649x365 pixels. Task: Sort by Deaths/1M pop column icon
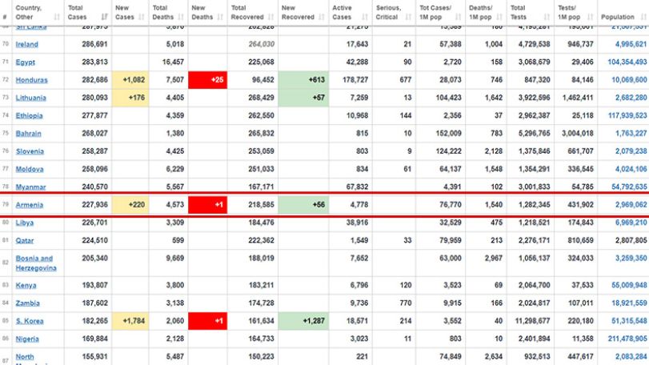coord(499,17)
